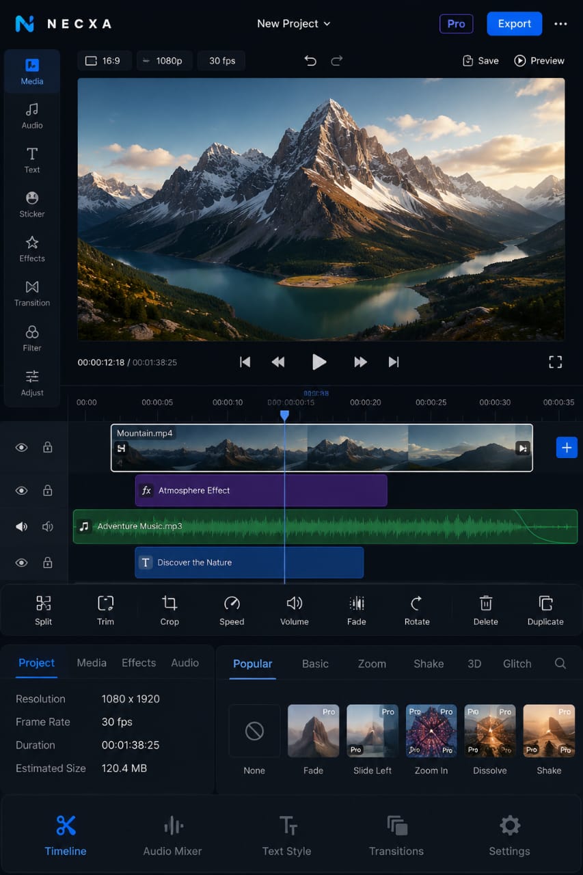Duplicate the selected clip
The height and width of the screenshot is (875, 583).
(545, 610)
